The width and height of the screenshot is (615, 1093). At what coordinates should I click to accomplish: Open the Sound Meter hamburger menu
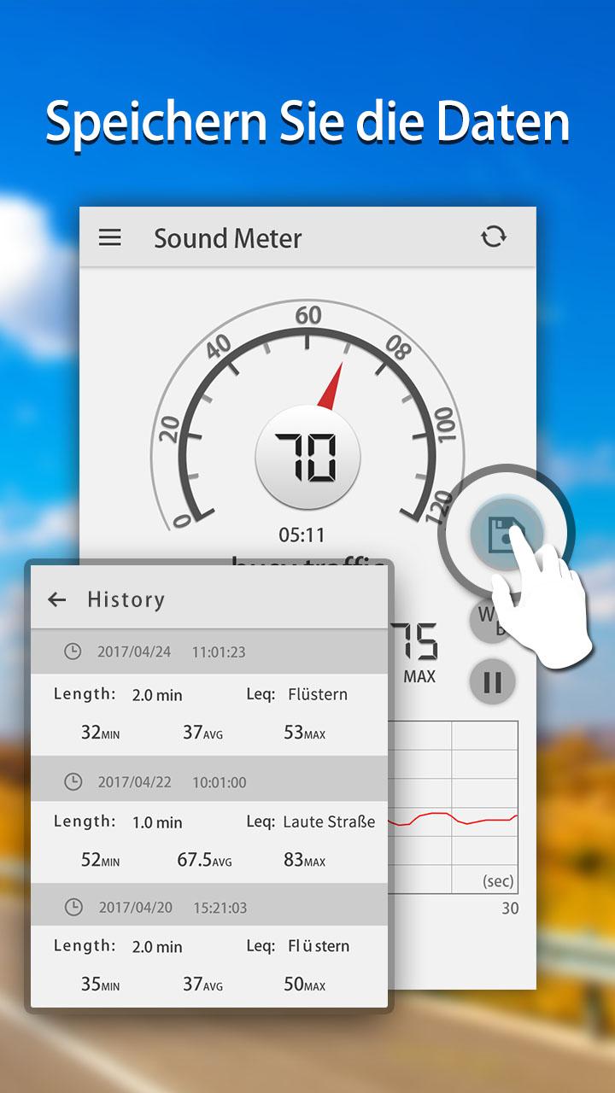[110, 237]
